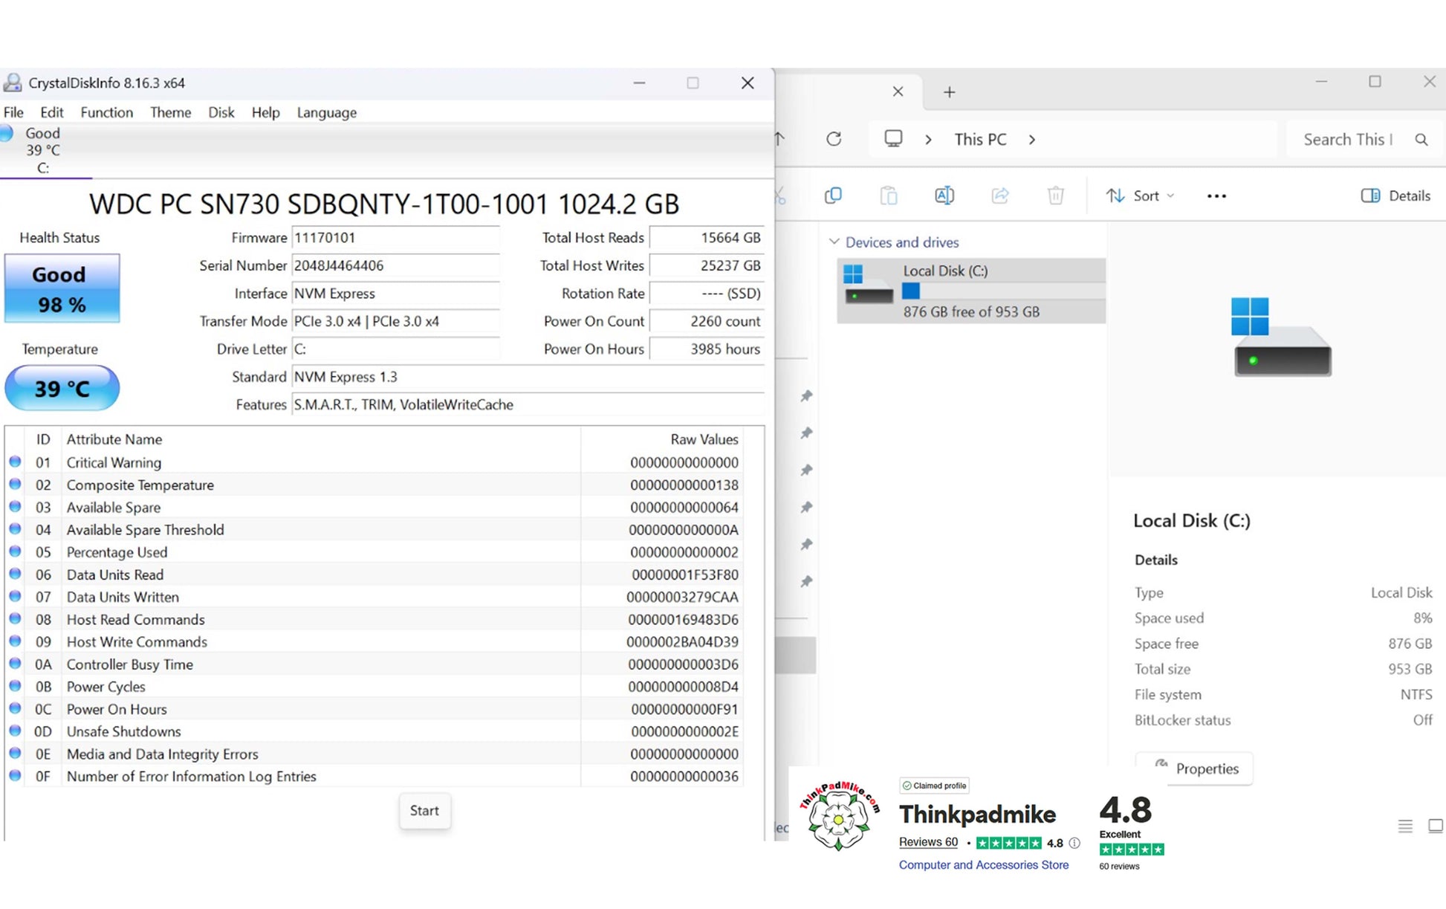The image size is (1446, 909).
Task: Click the new tab plus button
Action: (x=949, y=92)
